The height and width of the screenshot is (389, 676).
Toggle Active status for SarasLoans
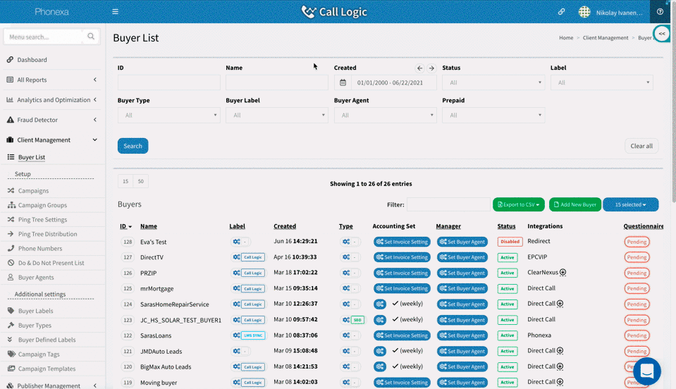click(508, 335)
